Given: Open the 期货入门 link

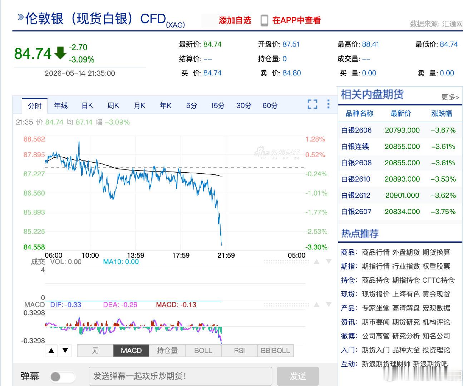Looking at the screenshot, I should (x=375, y=350).
